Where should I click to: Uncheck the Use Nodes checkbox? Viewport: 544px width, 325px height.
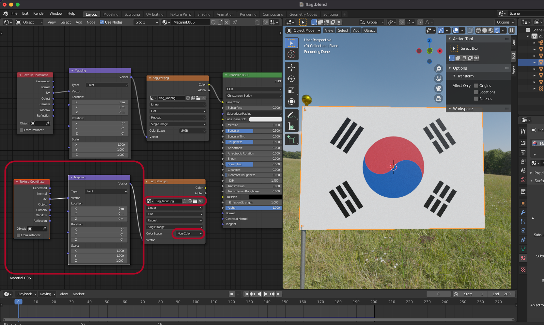click(x=102, y=22)
